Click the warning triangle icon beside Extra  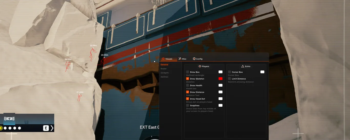(x=243, y=66)
